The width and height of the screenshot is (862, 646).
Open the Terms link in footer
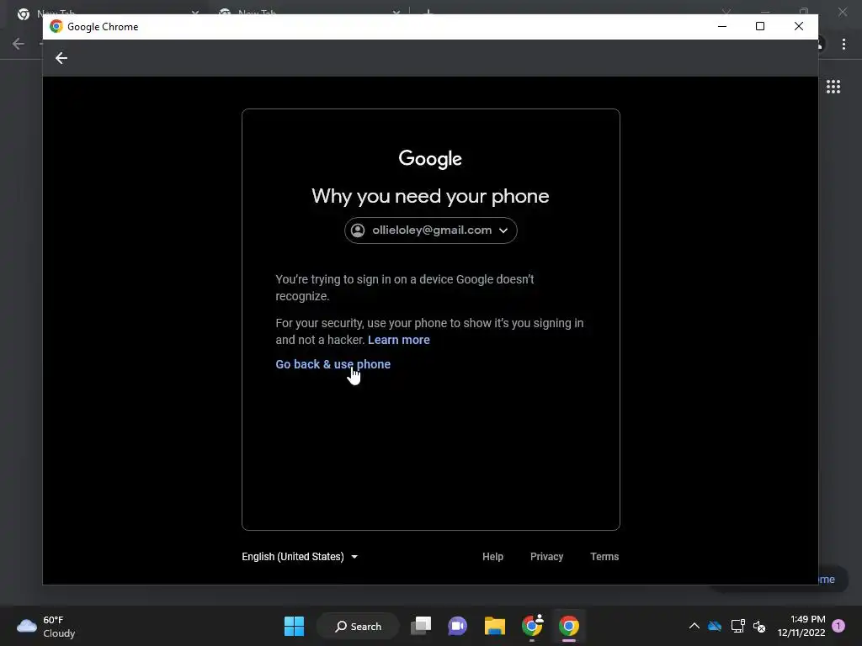(x=604, y=557)
